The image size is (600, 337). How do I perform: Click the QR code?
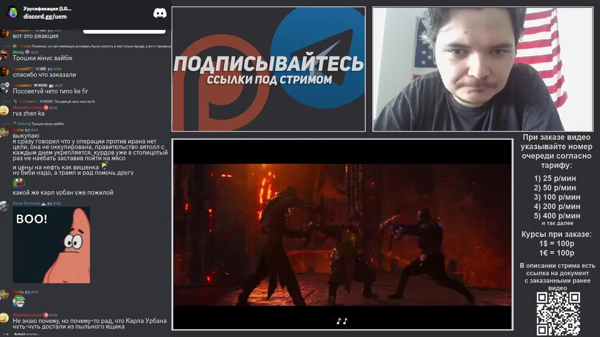pos(558,314)
